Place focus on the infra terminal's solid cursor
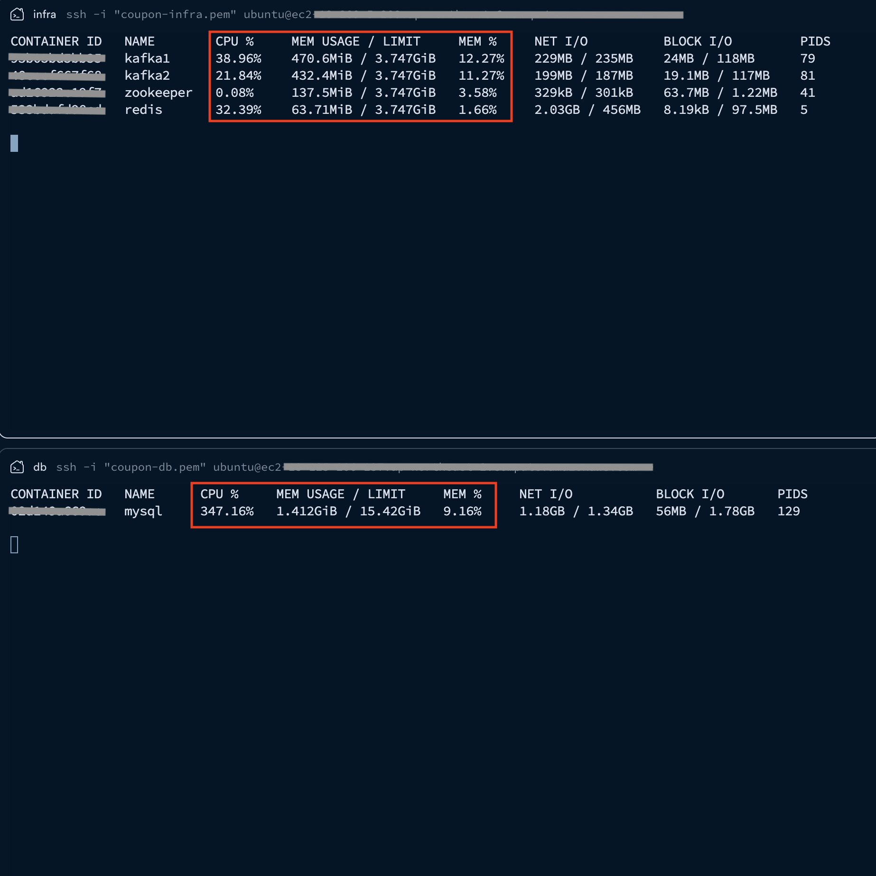876x876 pixels. click(14, 143)
